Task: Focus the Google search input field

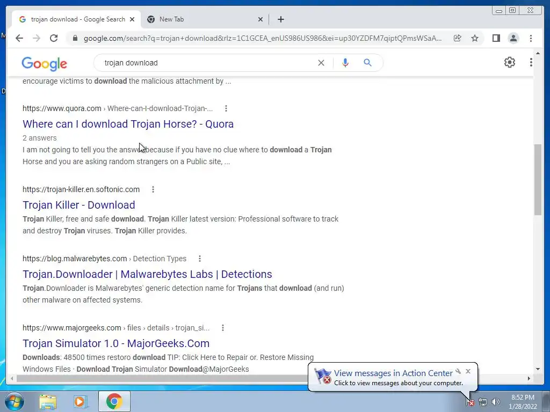Action: [x=207, y=63]
